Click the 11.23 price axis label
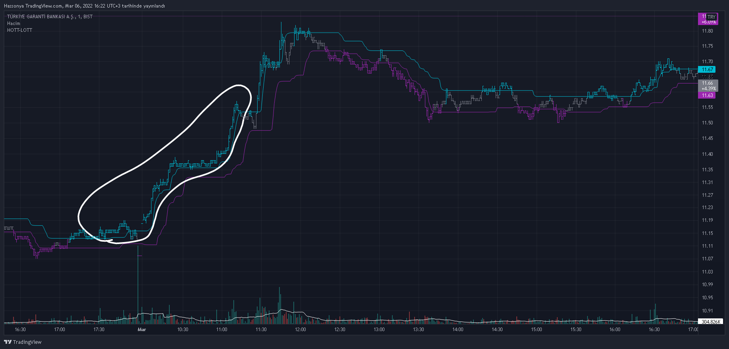This screenshot has height=349, width=729. click(707, 207)
